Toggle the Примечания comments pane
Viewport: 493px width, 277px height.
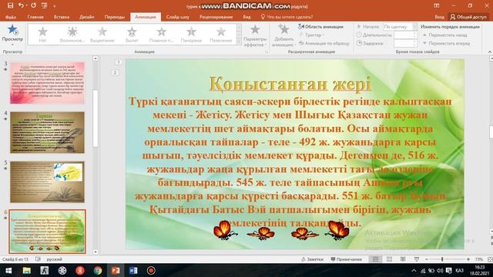pos(346,259)
